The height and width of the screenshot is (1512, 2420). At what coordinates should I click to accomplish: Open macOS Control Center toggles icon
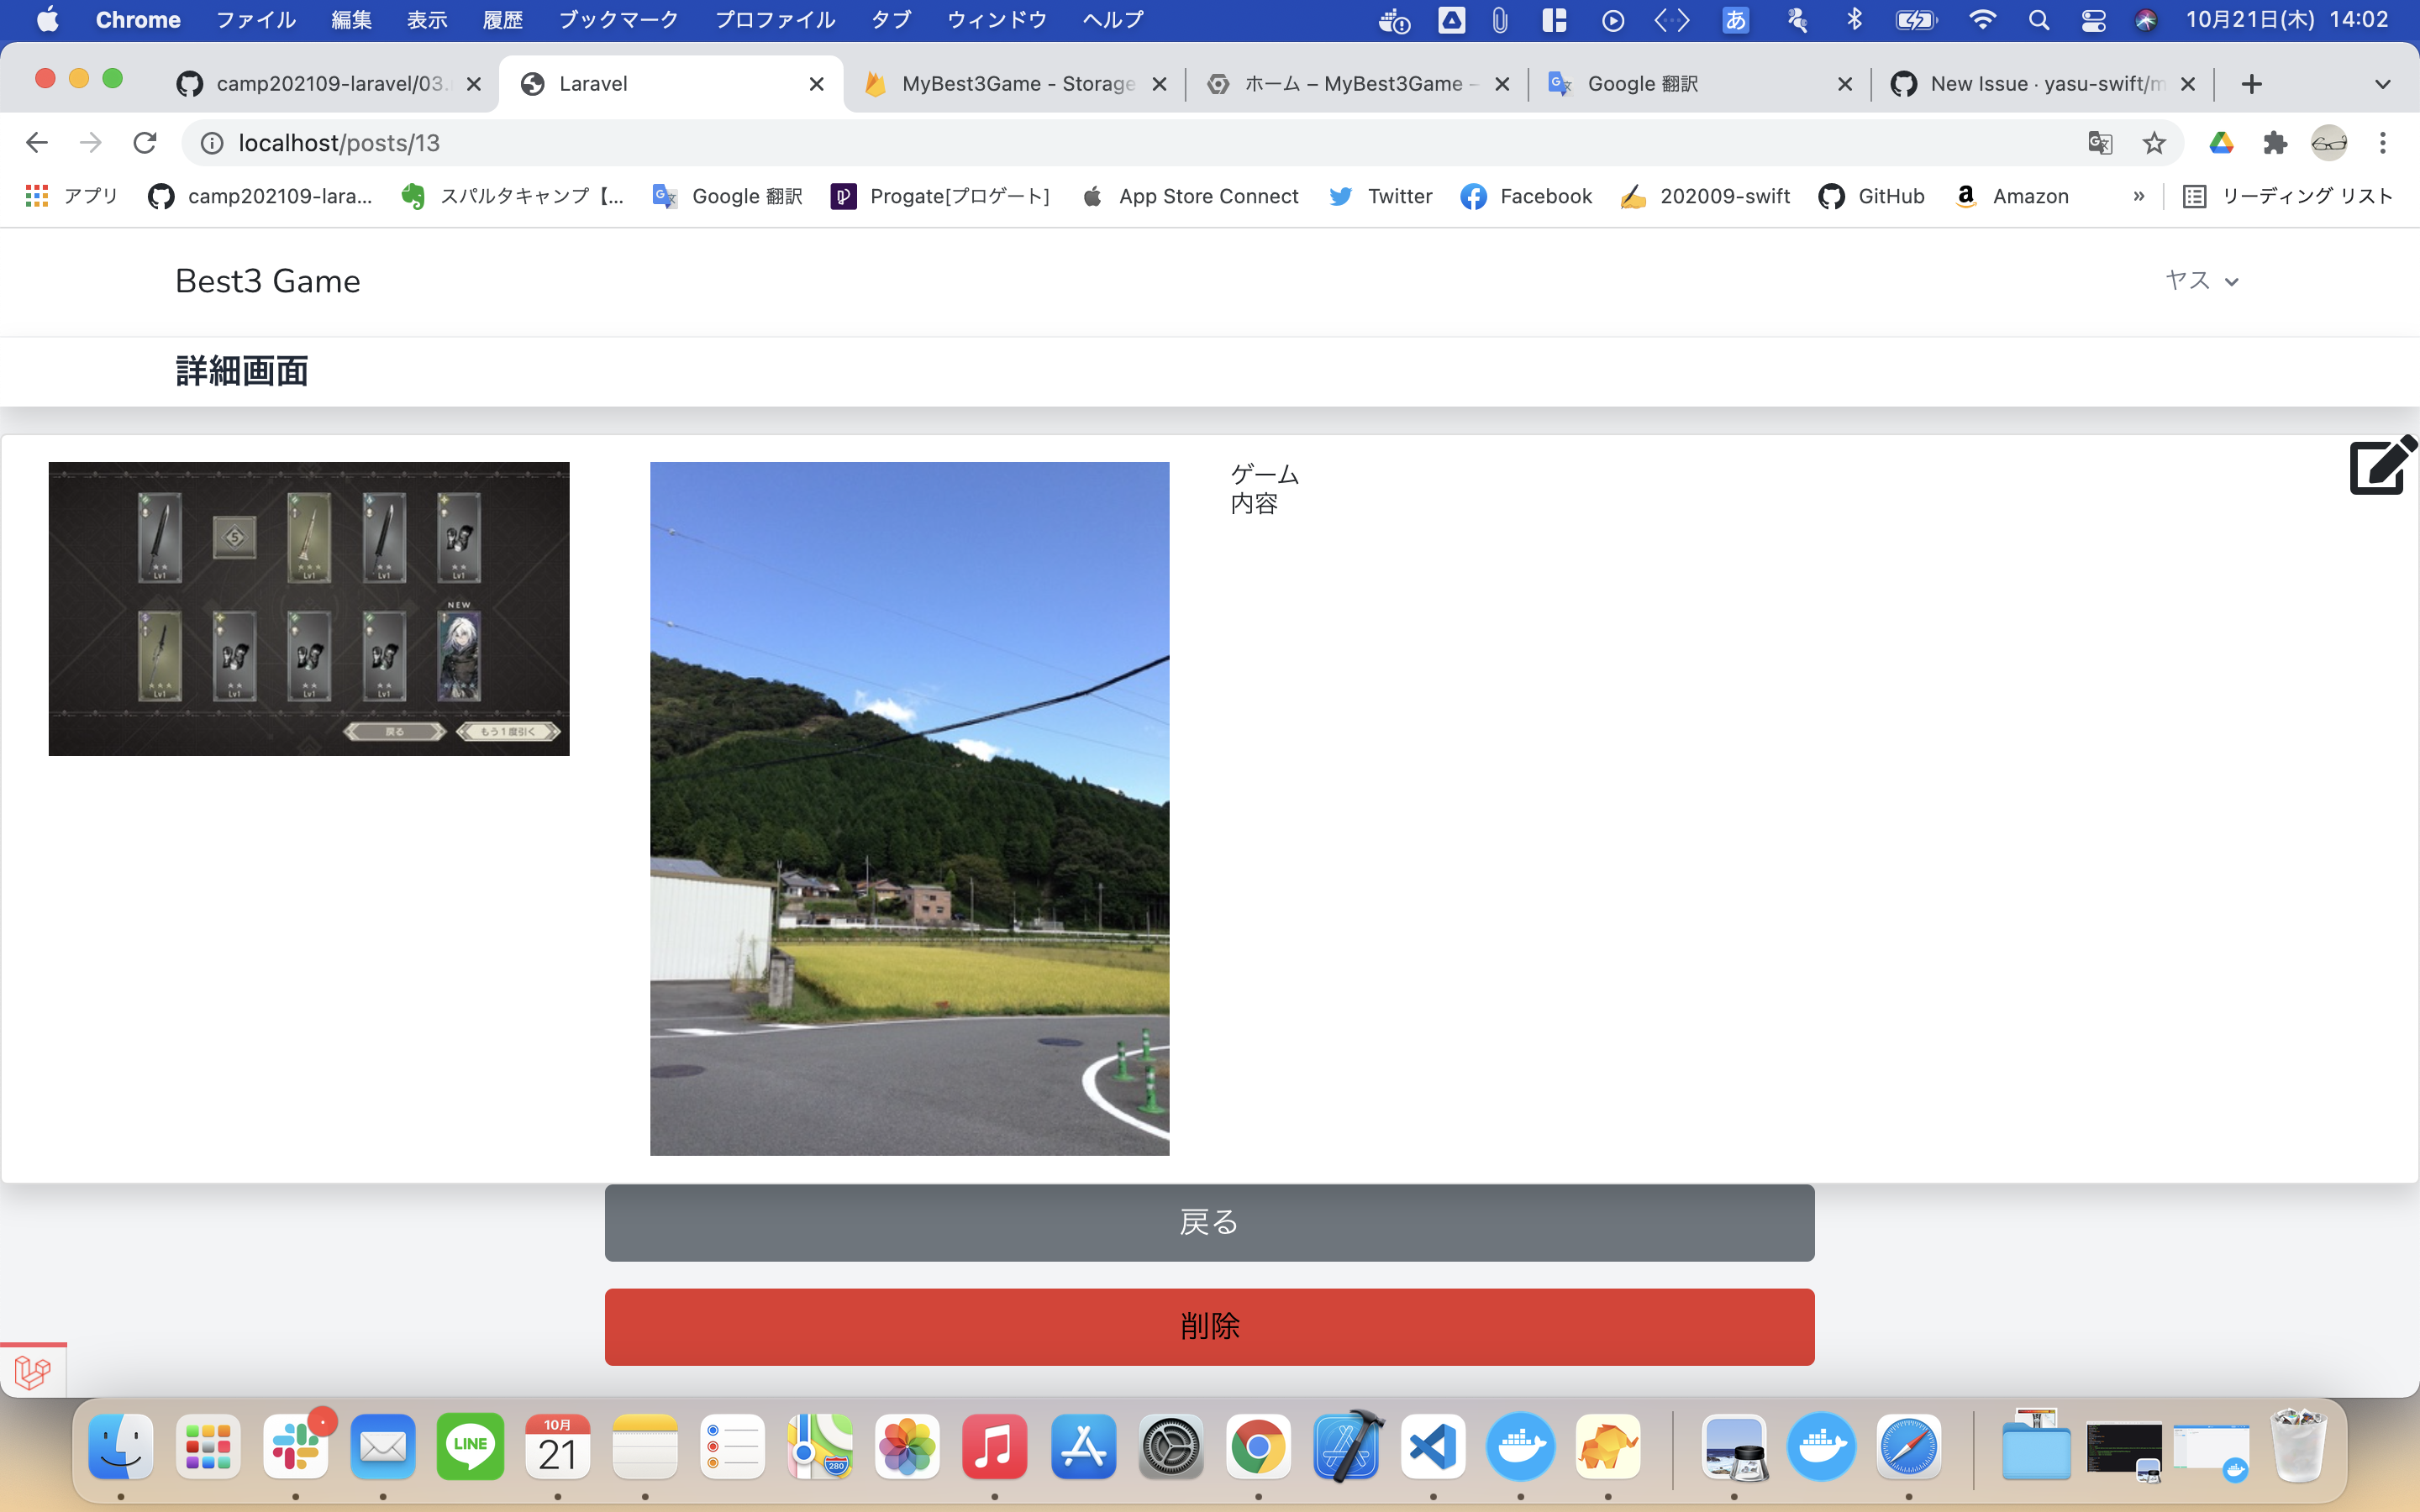click(2093, 20)
